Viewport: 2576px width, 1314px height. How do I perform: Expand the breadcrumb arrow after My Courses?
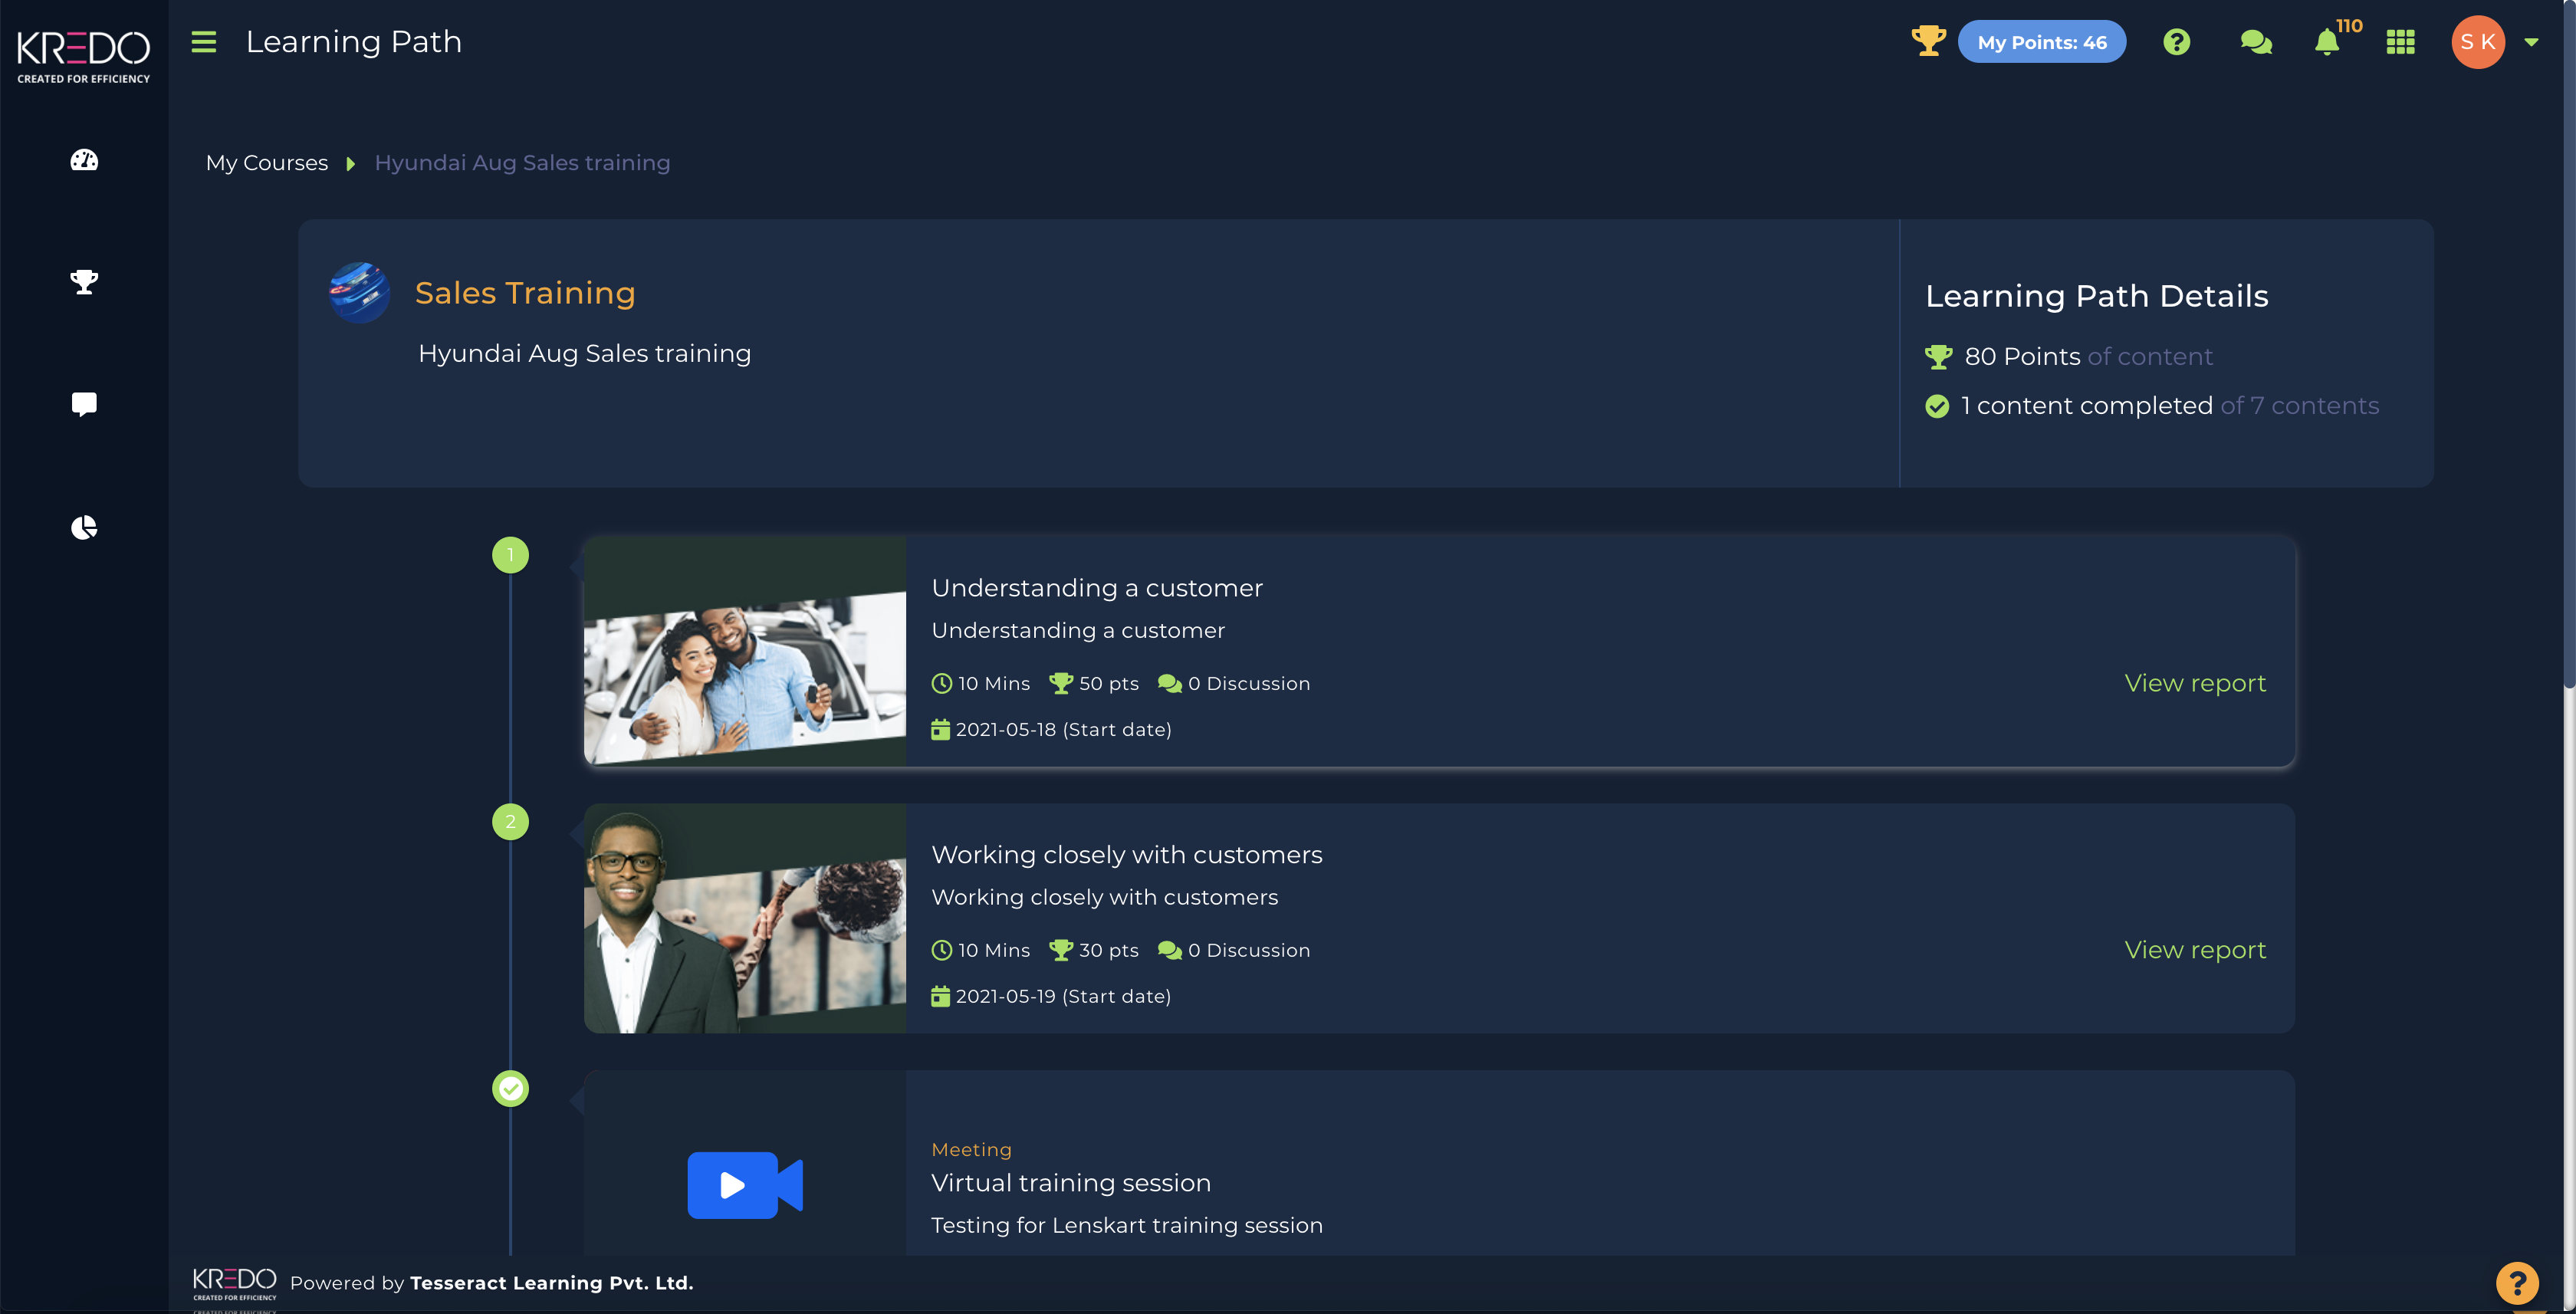tap(350, 163)
